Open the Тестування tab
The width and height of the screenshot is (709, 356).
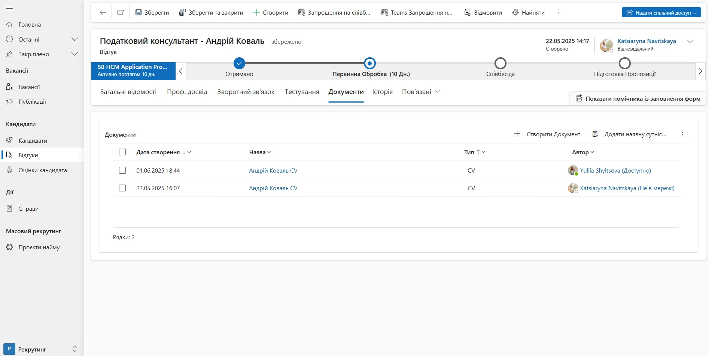click(302, 92)
